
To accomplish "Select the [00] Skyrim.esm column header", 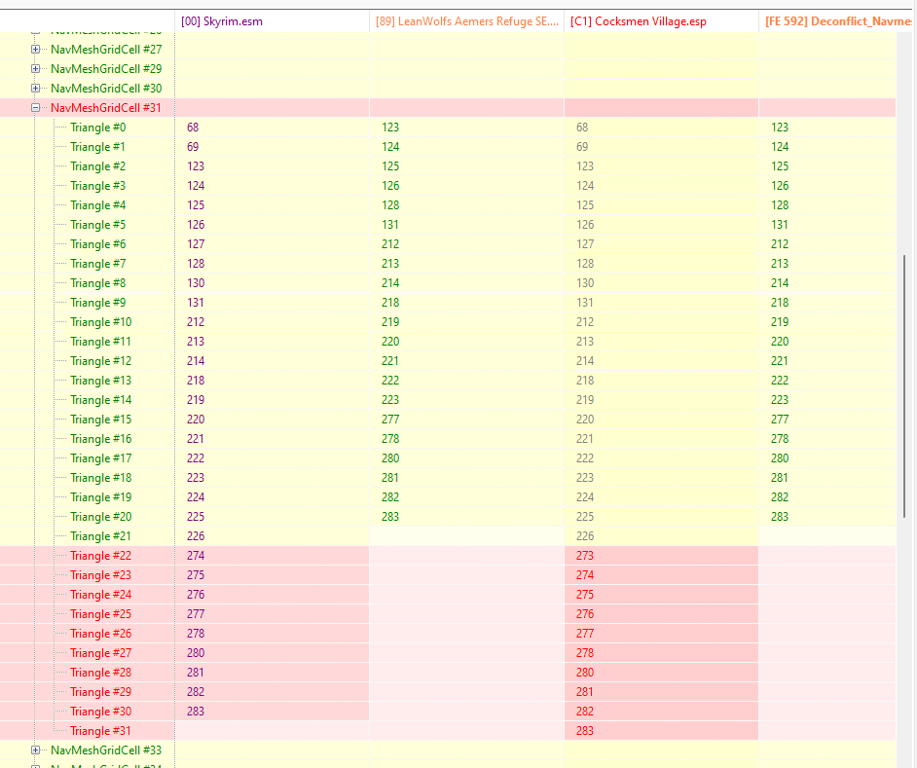I will click(x=272, y=21).
